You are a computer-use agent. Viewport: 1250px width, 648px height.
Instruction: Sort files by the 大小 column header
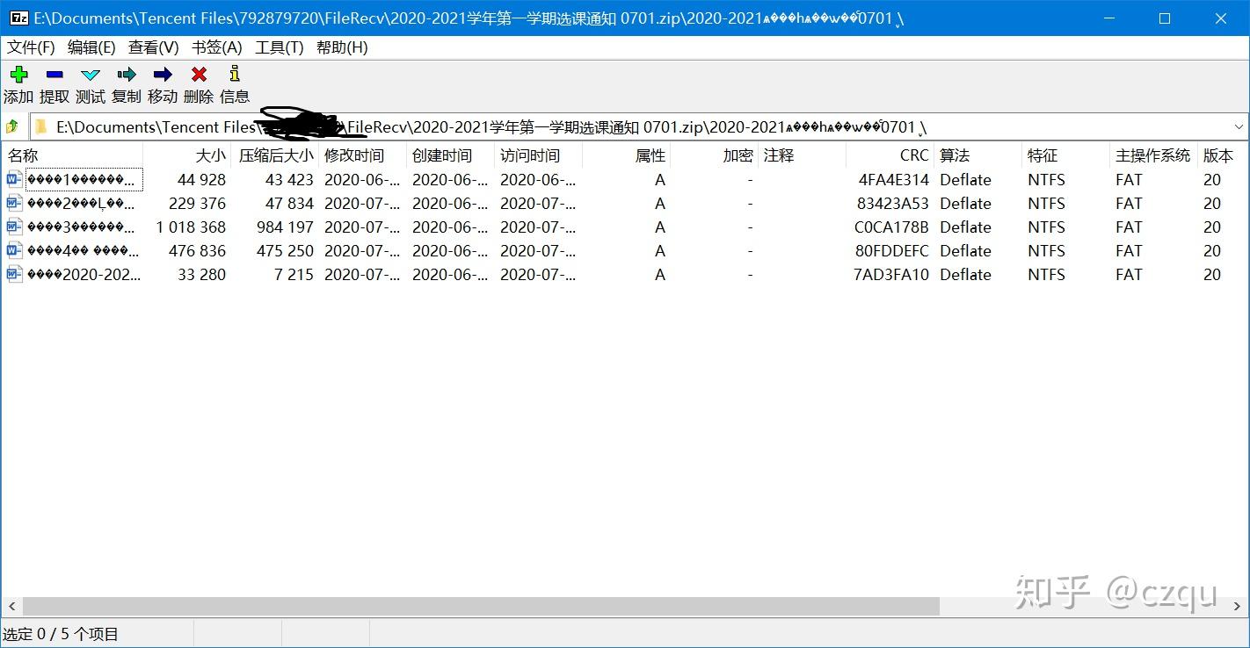[209, 155]
